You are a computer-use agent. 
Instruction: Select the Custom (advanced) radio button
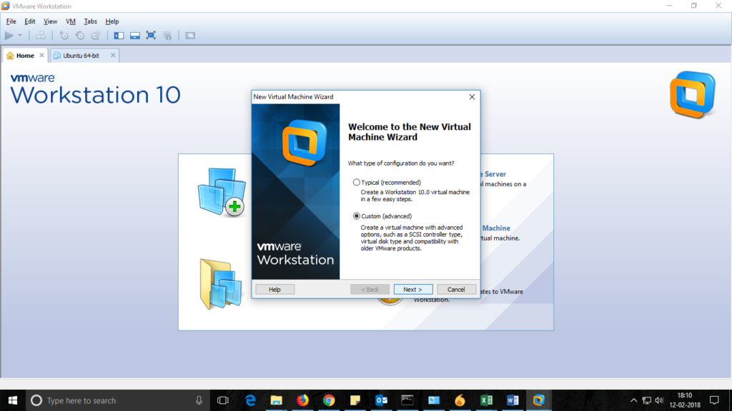[x=357, y=216]
